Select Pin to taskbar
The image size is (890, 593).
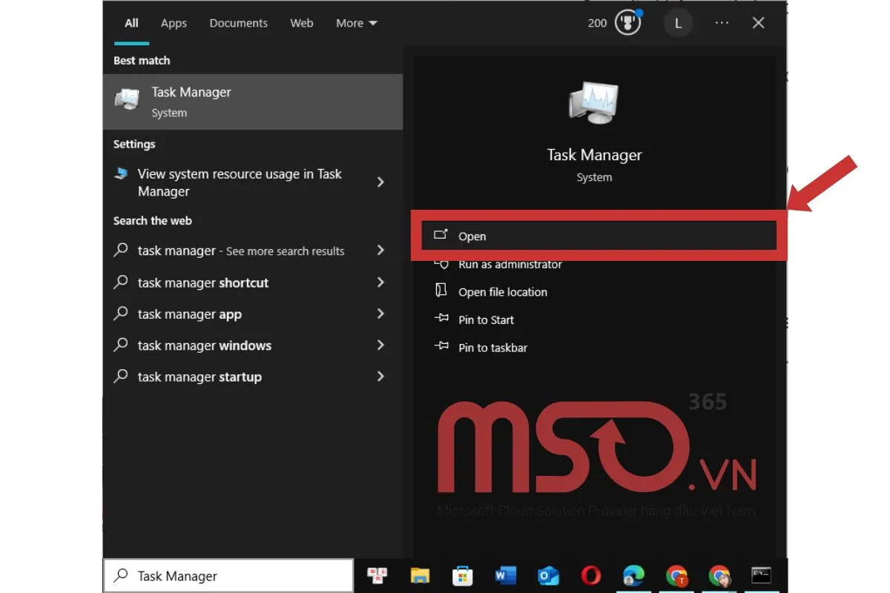click(x=491, y=347)
